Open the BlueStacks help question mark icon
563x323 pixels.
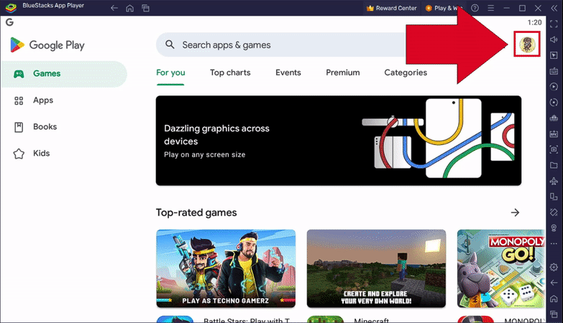[475, 8]
